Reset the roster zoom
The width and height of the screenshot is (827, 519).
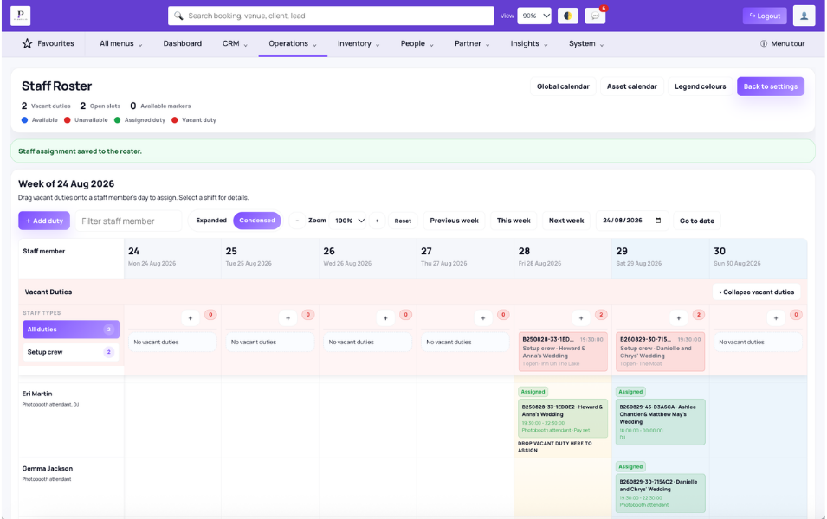403,221
